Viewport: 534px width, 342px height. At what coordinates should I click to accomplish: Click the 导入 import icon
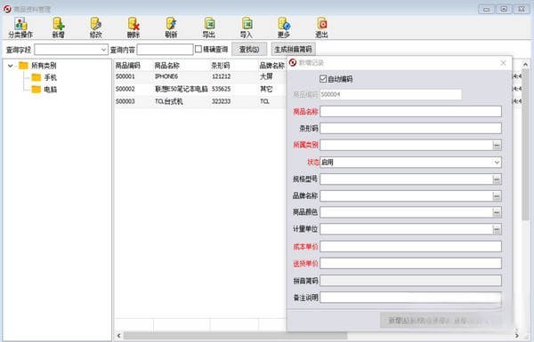coord(247,28)
